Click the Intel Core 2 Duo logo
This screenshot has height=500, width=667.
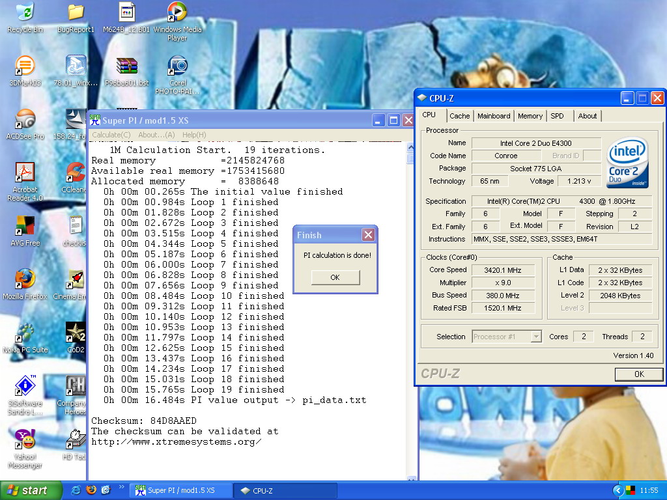click(x=628, y=163)
